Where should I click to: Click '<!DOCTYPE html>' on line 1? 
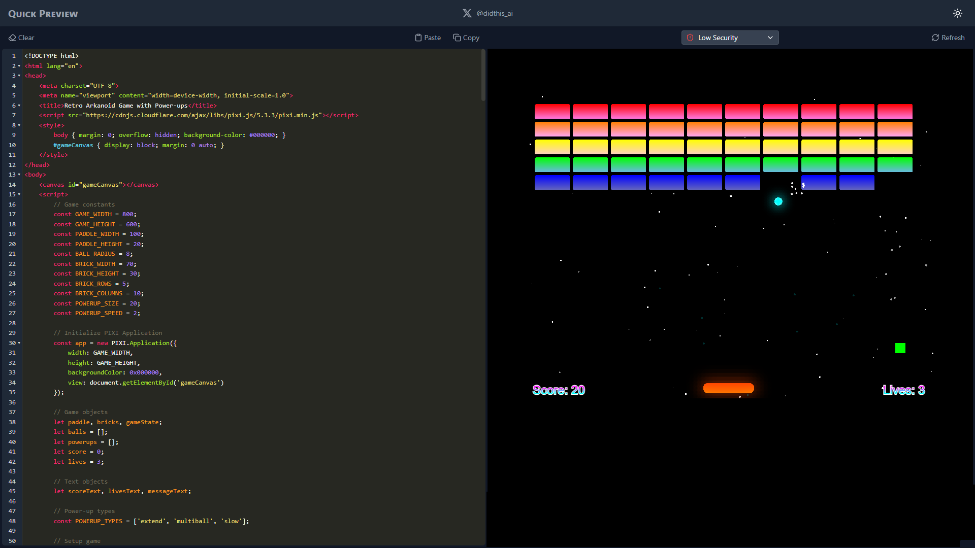(x=52, y=56)
